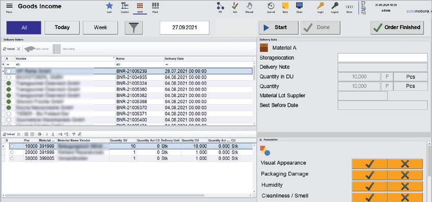The image size is (432, 202).
Task: Mark Humidity as failed
Action: (x=405, y=186)
